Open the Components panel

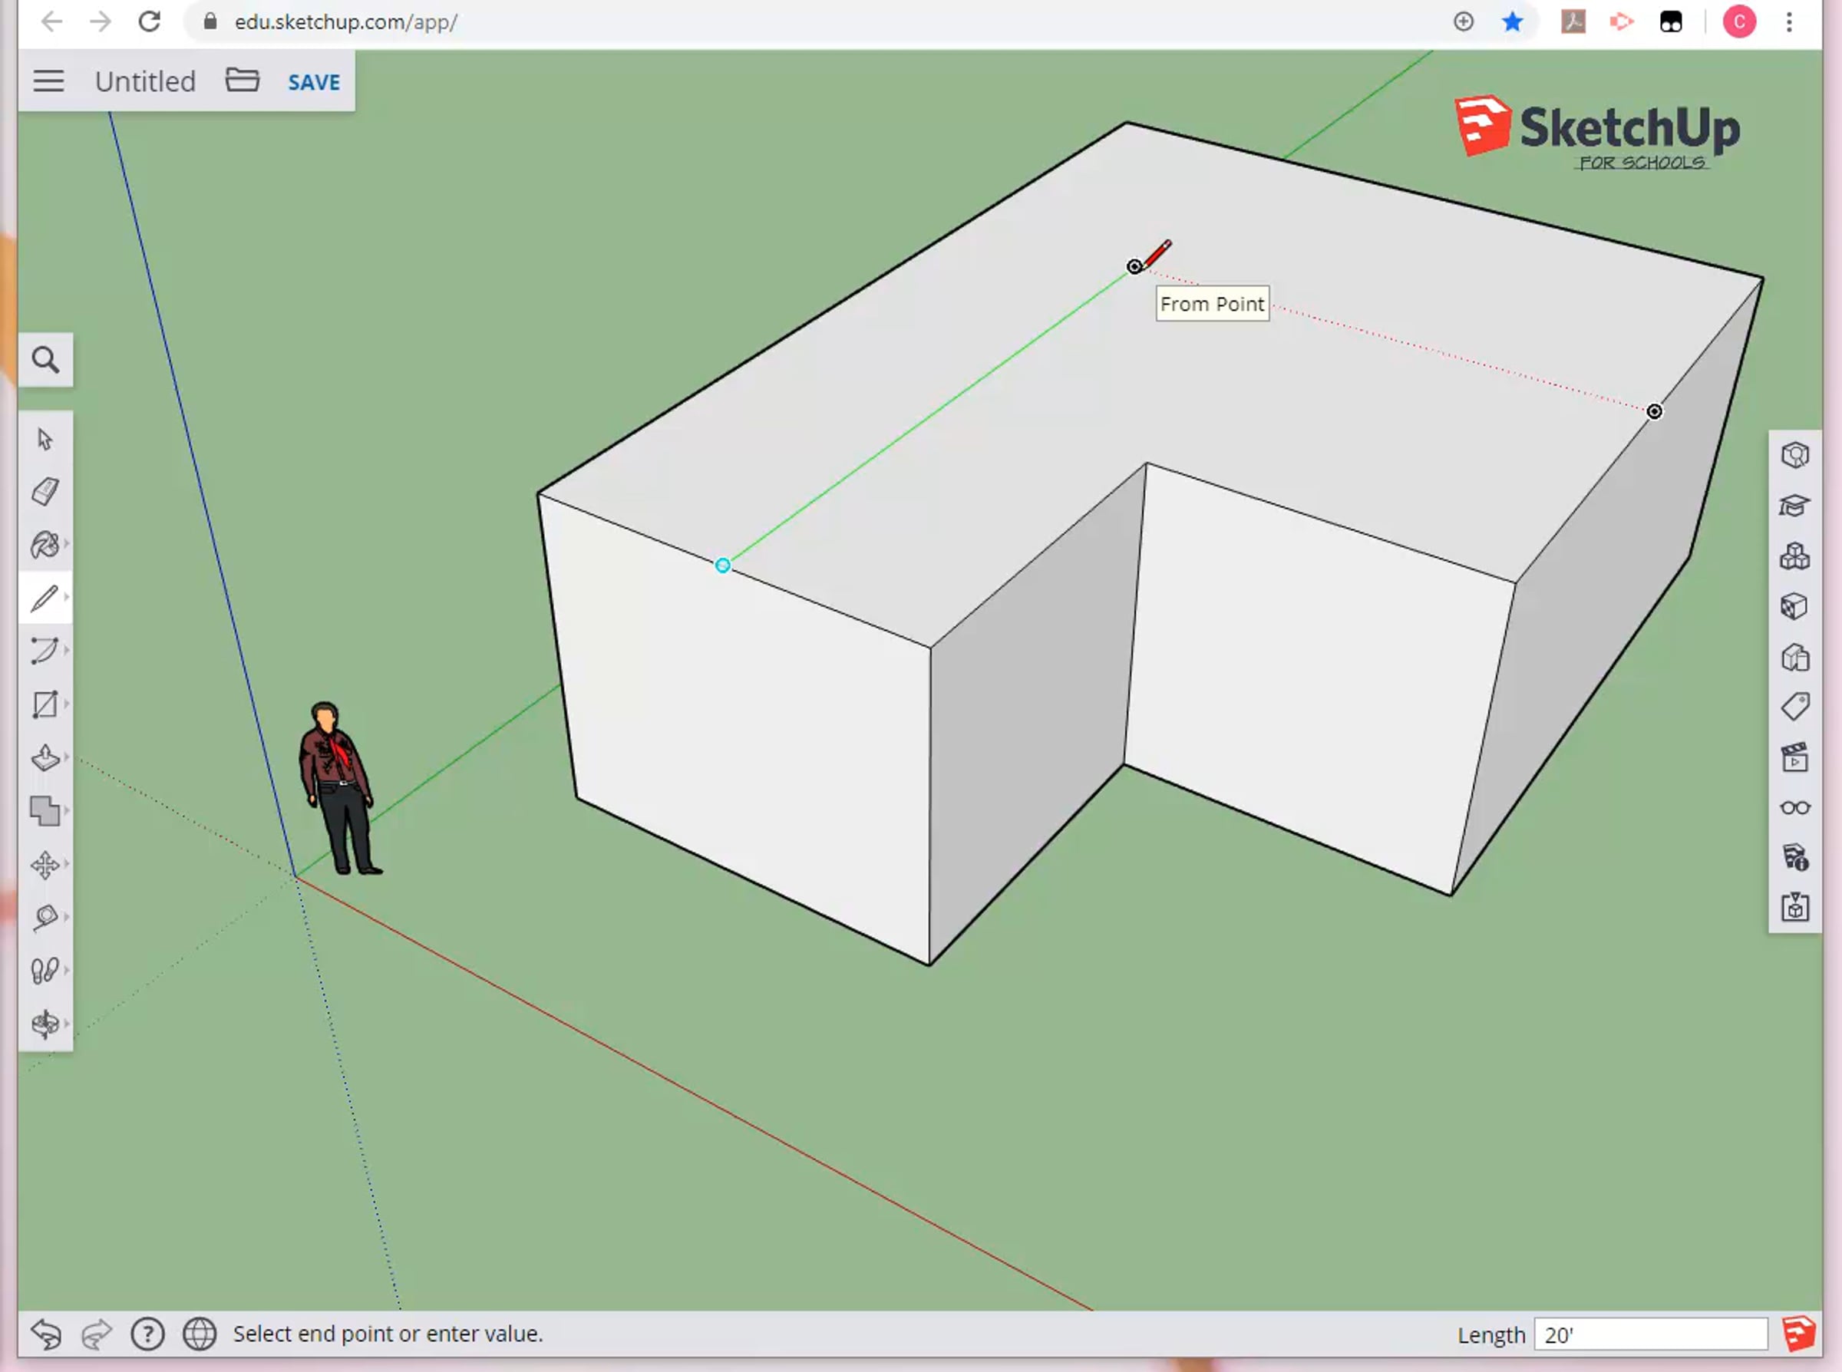tap(1794, 556)
